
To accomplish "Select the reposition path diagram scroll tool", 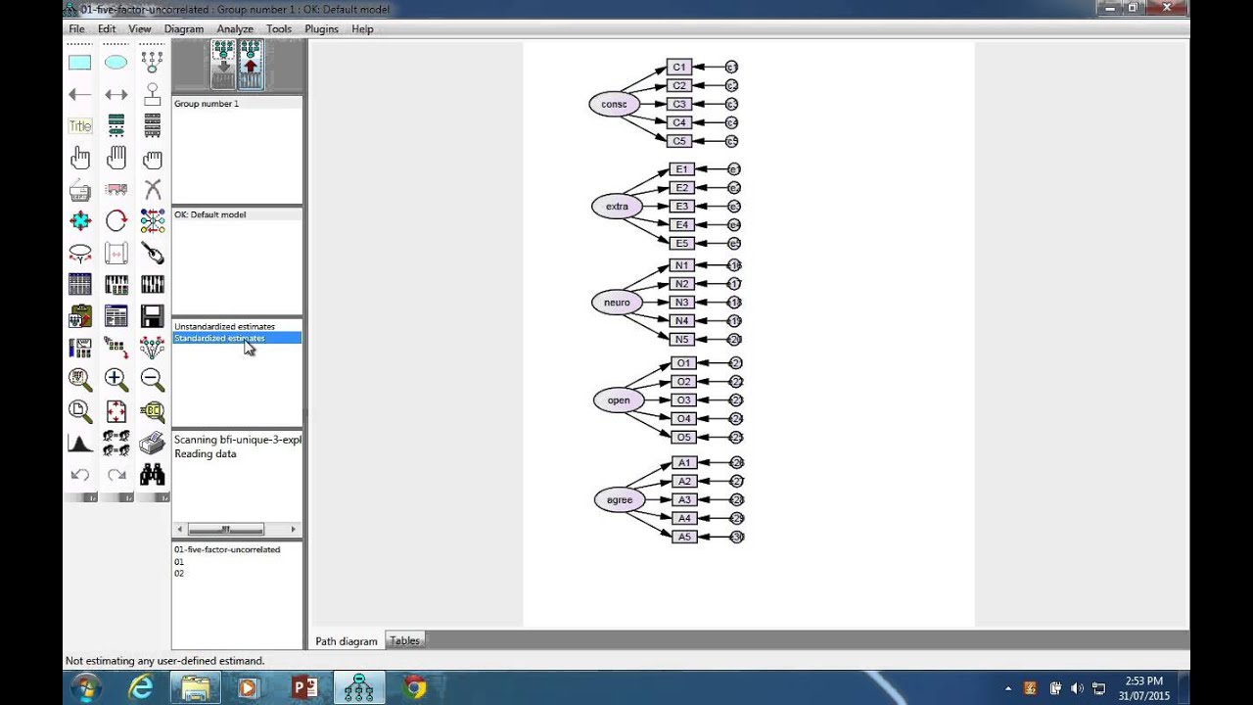I will [x=116, y=253].
